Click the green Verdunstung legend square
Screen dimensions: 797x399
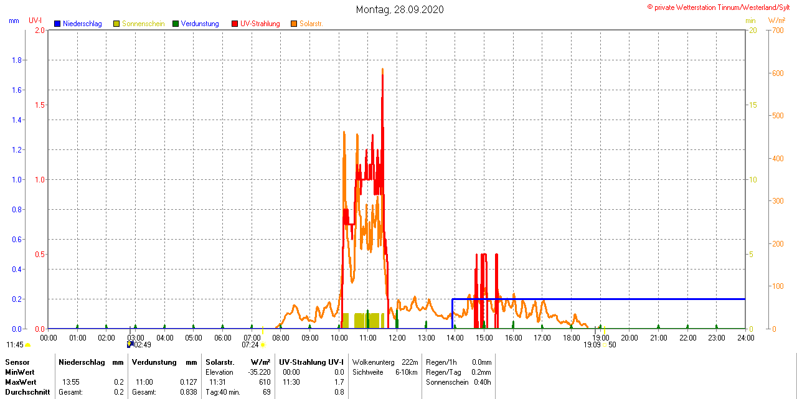pyautogui.click(x=176, y=24)
